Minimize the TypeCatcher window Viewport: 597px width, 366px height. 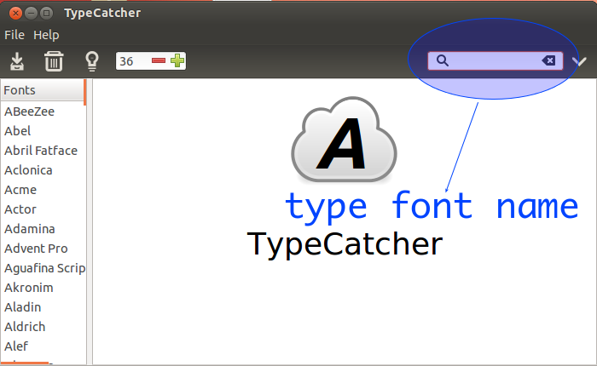click(x=31, y=14)
